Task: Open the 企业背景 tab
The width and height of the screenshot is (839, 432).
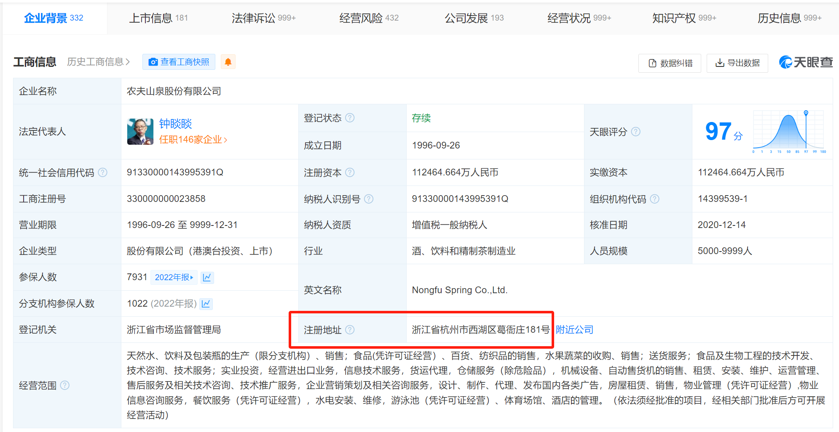Action: (54, 18)
